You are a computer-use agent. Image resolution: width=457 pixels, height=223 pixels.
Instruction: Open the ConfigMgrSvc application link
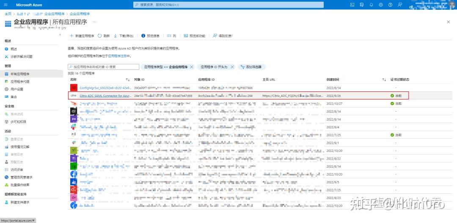click(105, 88)
